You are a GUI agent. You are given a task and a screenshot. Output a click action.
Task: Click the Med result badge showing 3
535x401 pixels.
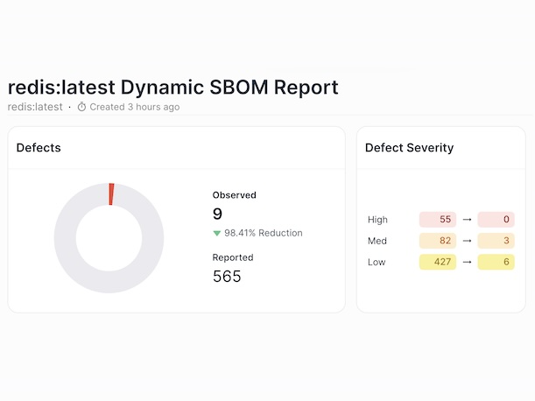pyautogui.click(x=496, y=241)
